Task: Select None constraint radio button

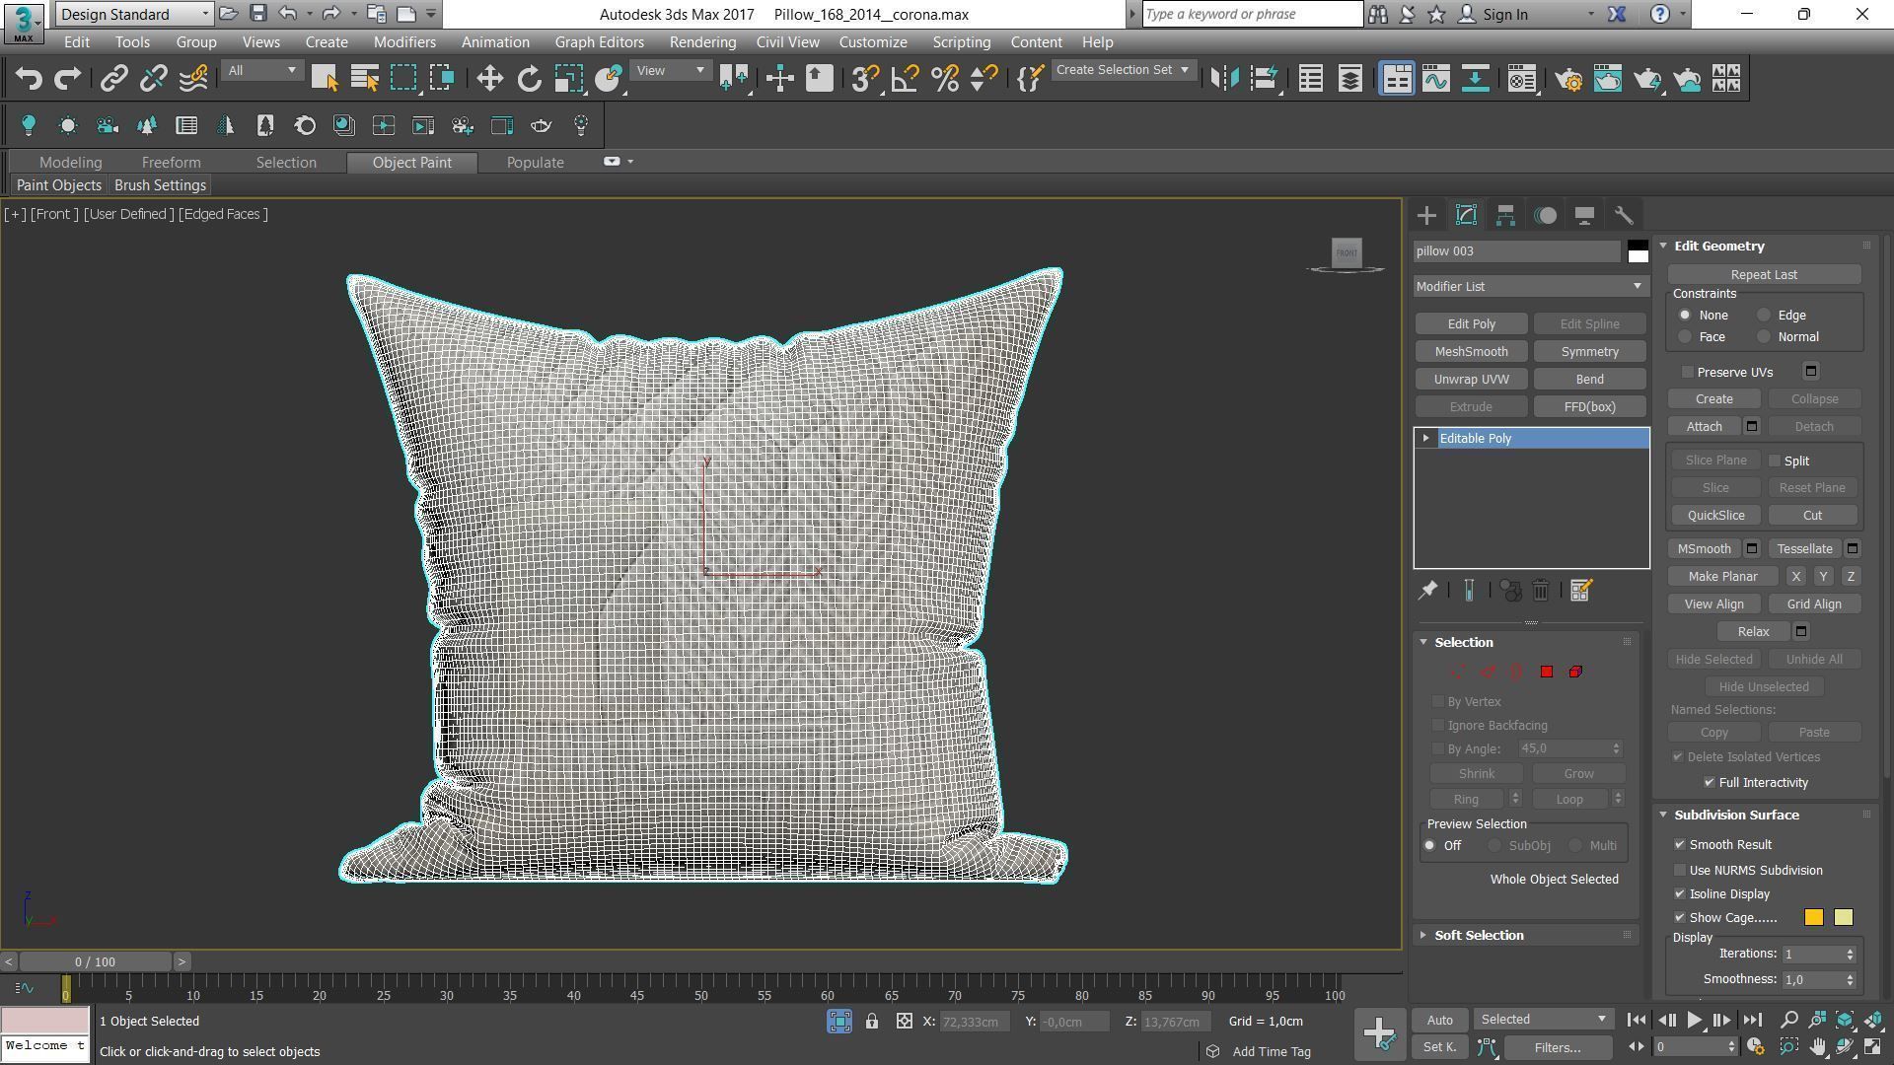Action: tap(1685, 316)
